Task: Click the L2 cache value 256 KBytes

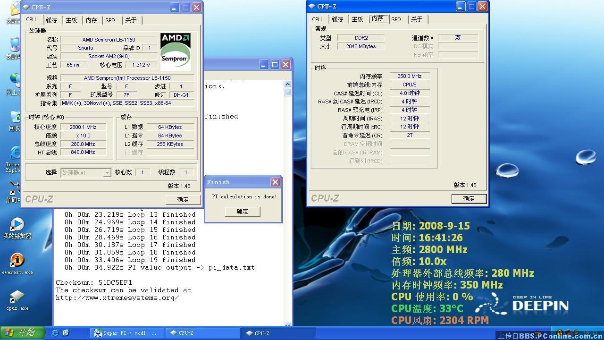Action: (170, 144)
